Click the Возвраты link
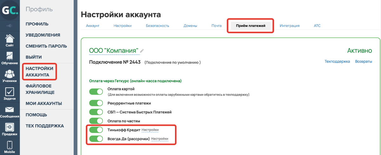 tap(364, 61)
